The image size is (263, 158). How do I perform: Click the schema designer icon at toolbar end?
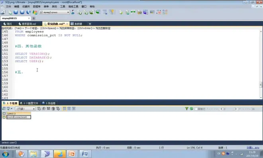coord(165,12)
